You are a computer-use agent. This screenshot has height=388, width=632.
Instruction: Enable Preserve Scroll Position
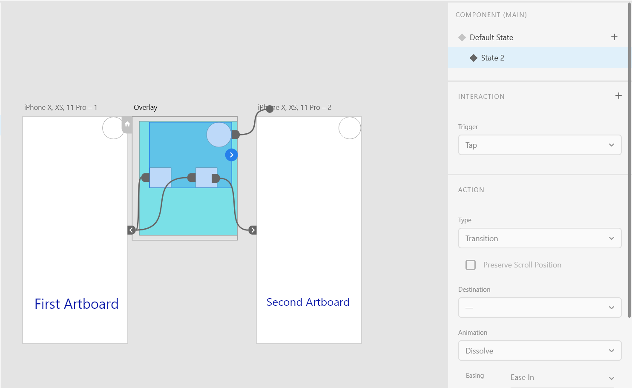pos(471,264)
